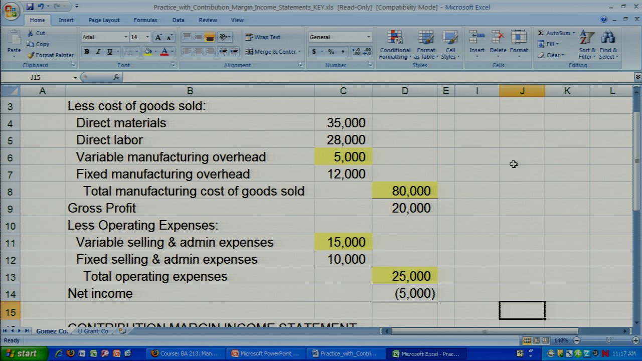Click the Increase Decimal icon
The width and height of the screenshot is (642, 361).
tap(356, 52)
